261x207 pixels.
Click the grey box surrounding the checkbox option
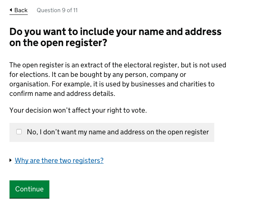211,138
